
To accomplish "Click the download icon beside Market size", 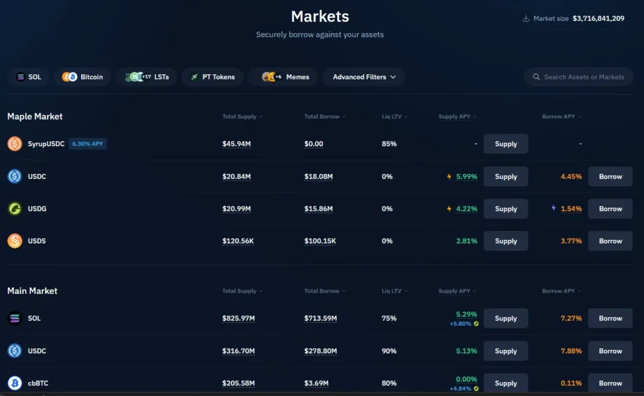I will (525, 18).
